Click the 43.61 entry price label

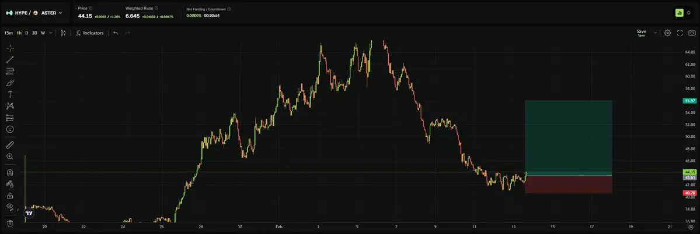tap(689, 178)
